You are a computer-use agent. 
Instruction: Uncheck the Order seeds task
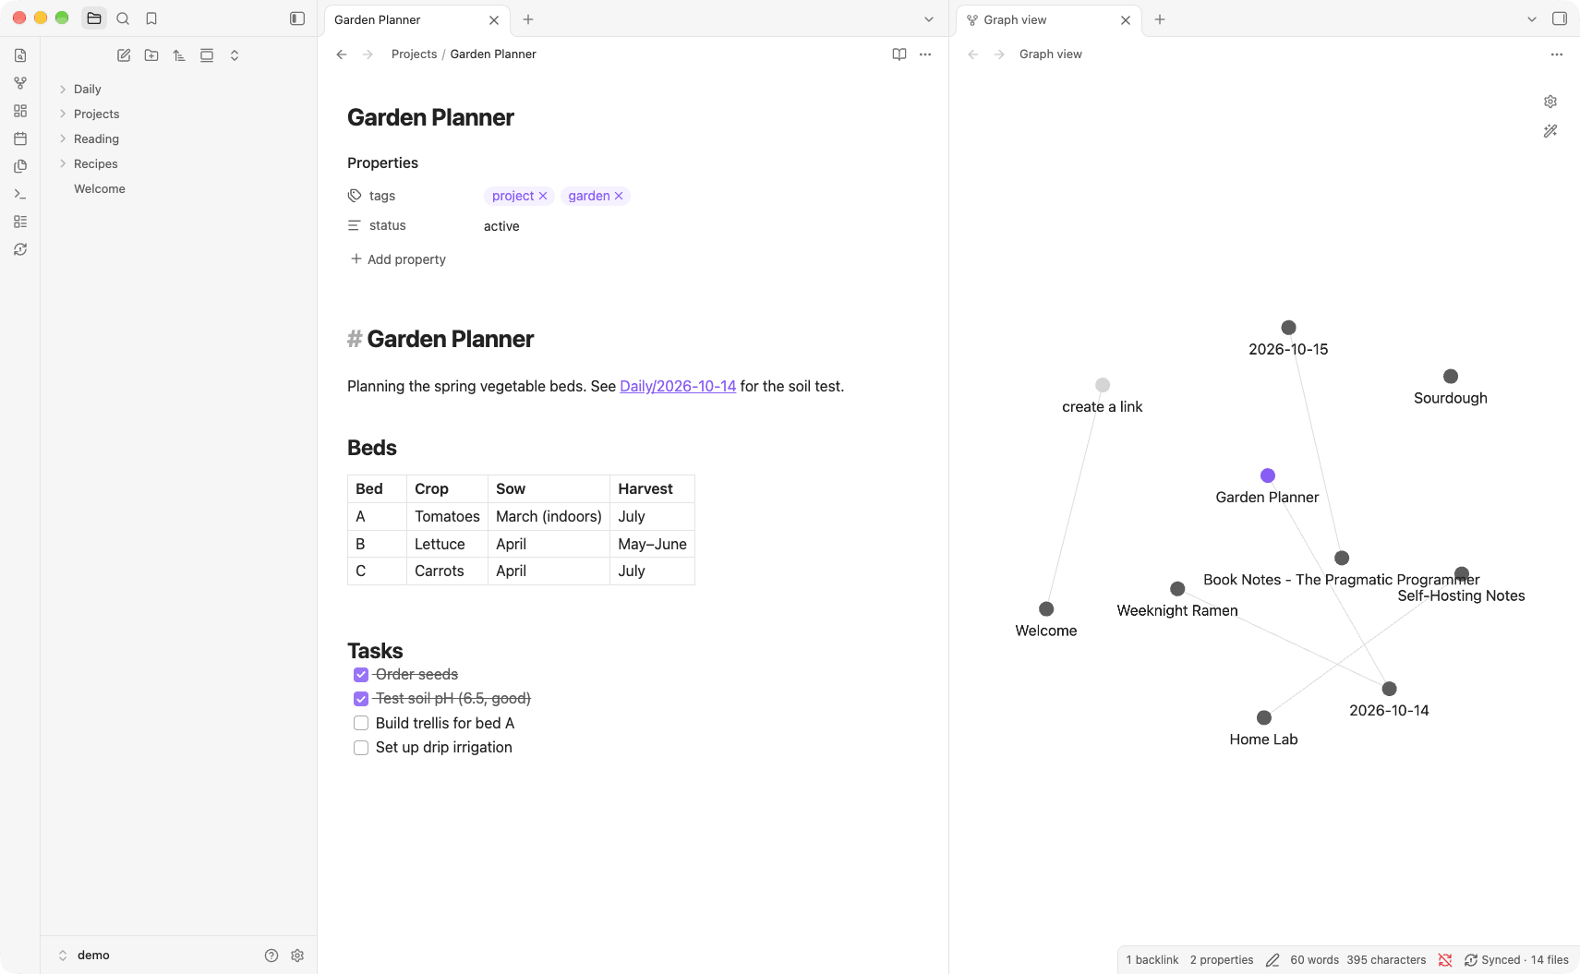tap(361, 675)
